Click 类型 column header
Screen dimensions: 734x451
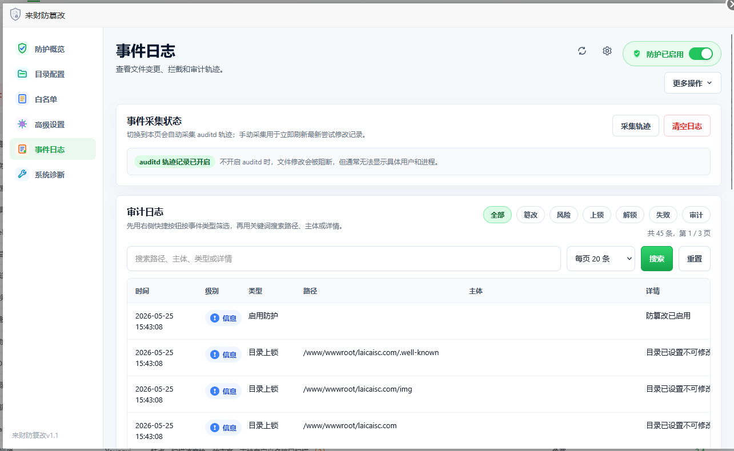pos(255,291)
